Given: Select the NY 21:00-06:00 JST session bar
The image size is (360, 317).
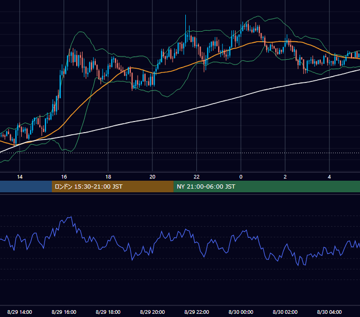Looking at the screenshot, I should click(x=266, y=187).
